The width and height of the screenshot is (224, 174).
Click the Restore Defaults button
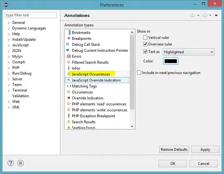[174, 149]
